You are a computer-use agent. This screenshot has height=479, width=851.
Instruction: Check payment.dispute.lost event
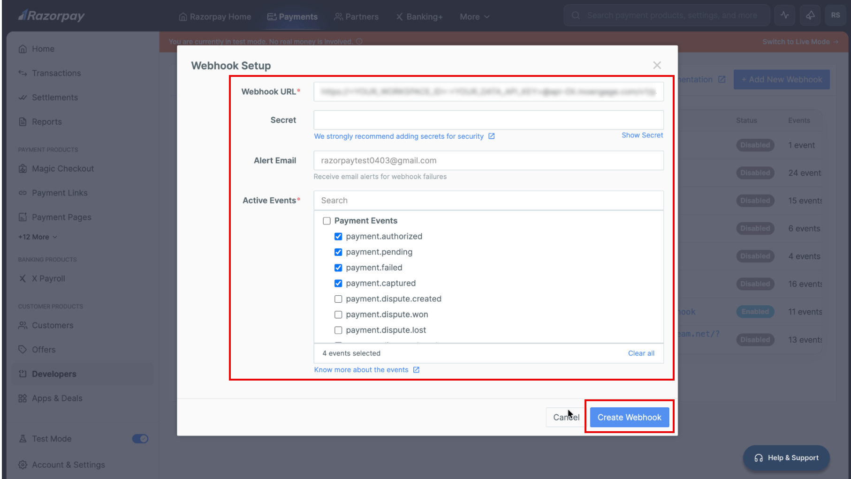point(338,330)
